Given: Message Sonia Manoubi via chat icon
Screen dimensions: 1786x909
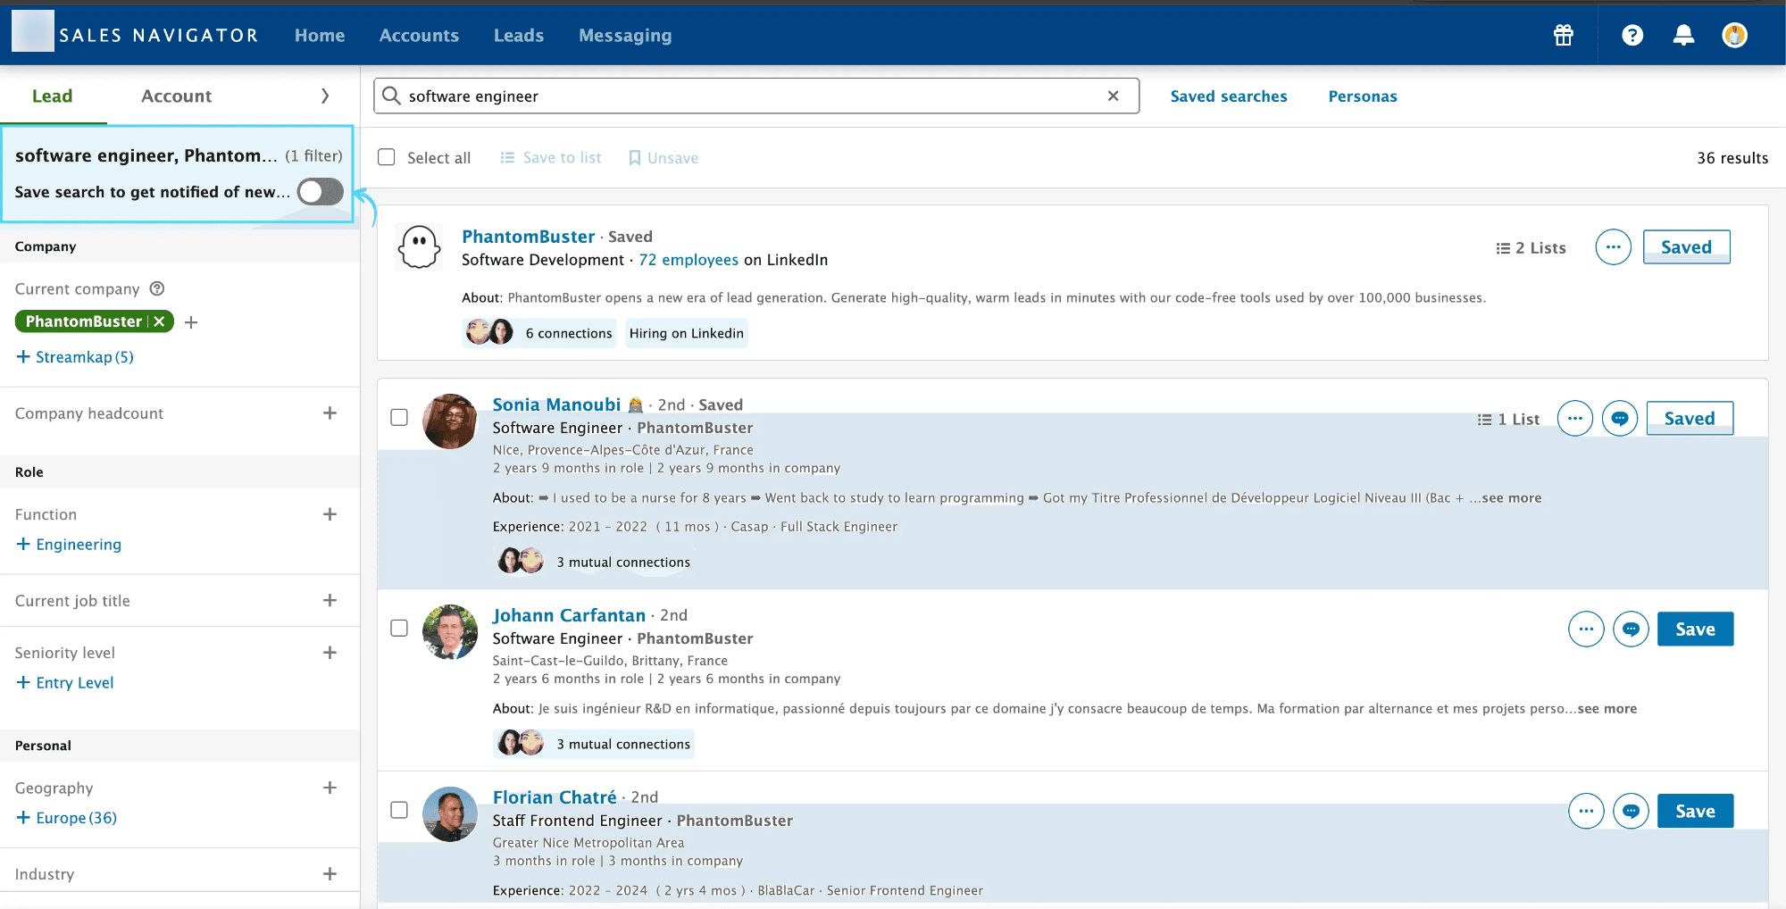Looking at the screenshot, I should (x=1619, y=419).
